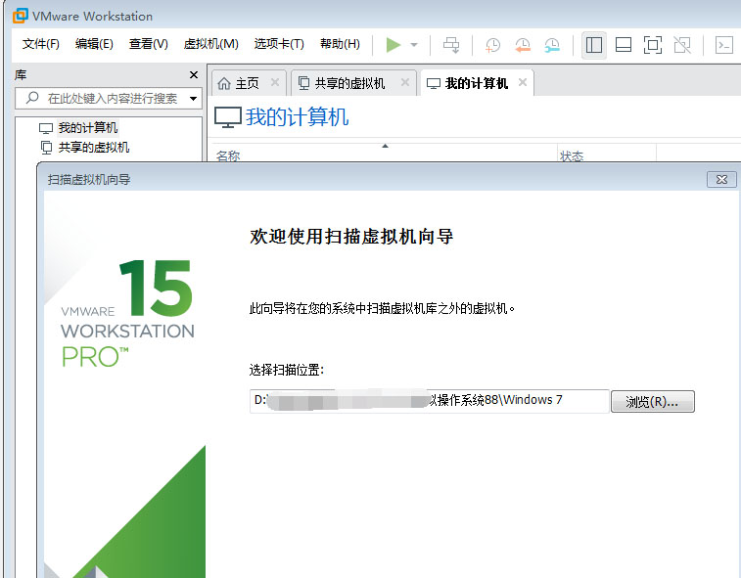741x578 pixels.
Task: Toggle the Show Library sidebar icon
Action: tap(593, 45)
